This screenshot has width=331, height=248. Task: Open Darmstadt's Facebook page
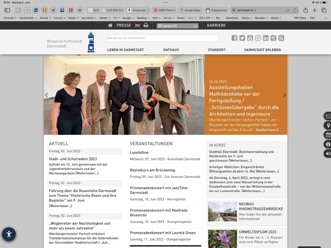[x=234, y=38]
